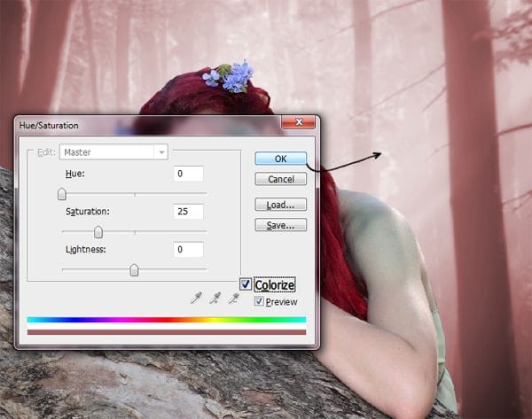
Task: Click the Hue slider handle
Action: tap(62, 194)
